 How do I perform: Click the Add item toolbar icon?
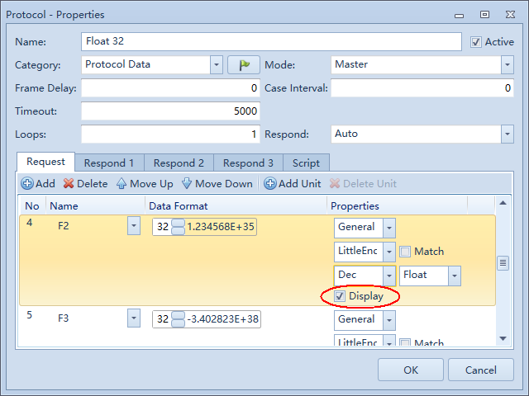click(27, 184)
